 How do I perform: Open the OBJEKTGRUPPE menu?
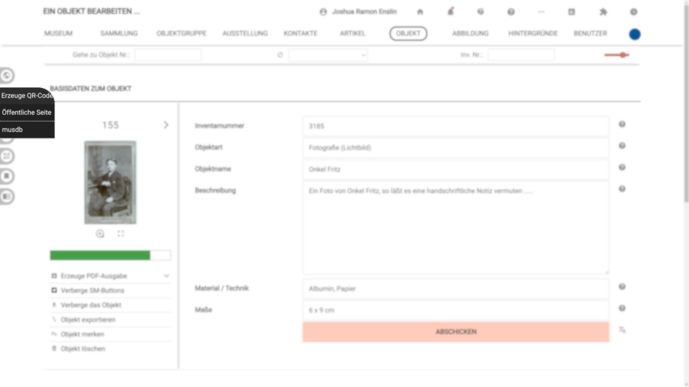pyautogui.click(x=182, y=34)
